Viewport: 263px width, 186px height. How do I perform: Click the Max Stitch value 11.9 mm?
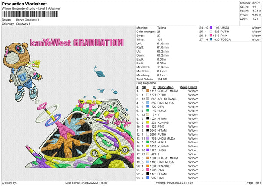(163, 67)
